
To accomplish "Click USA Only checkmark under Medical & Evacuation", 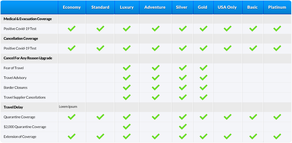I will click(x=227, y=29).
